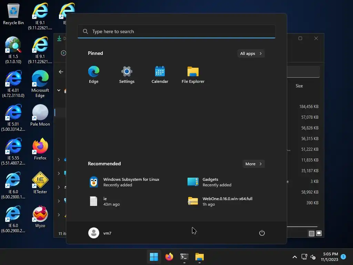Switch File Explorer to details view
The width and height of the screenshot is (353, 265).
pos(311,234)
